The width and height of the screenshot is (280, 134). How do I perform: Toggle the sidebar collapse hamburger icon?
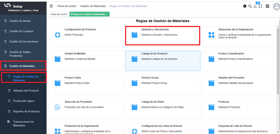51,6
